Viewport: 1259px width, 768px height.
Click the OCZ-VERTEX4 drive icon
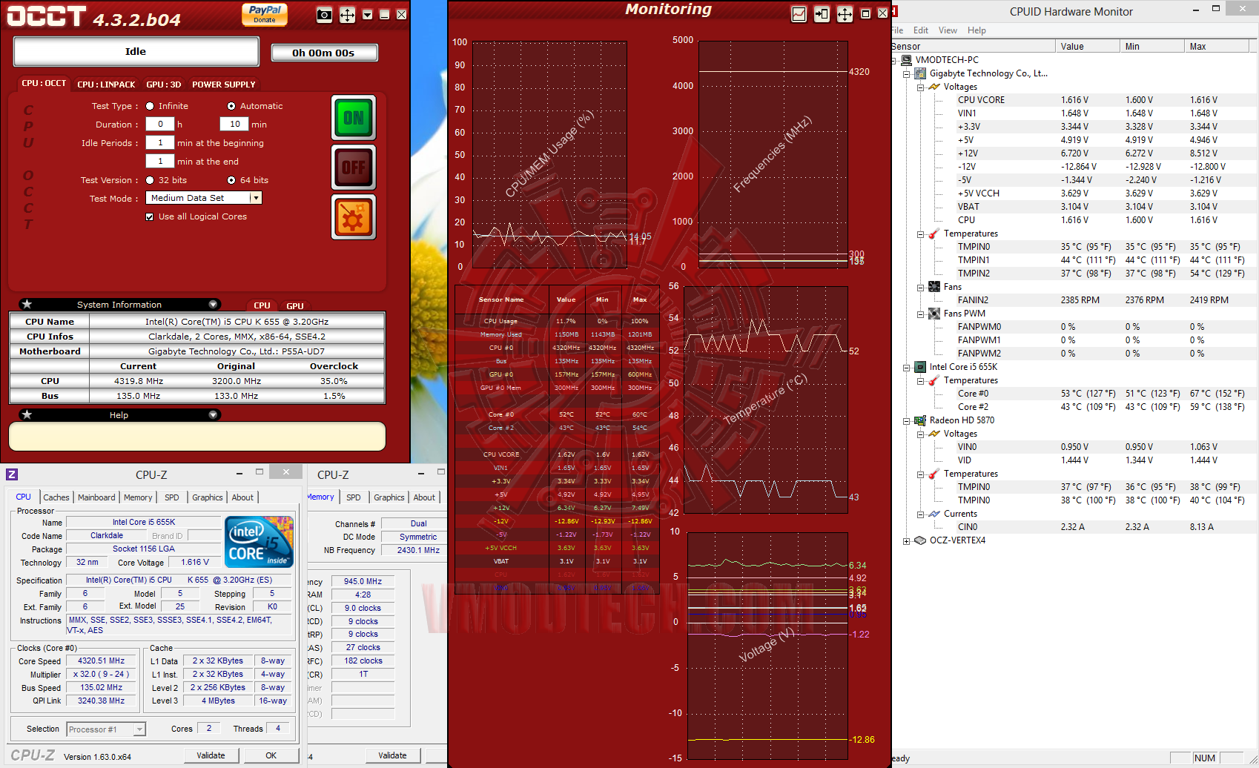point(920,540)
